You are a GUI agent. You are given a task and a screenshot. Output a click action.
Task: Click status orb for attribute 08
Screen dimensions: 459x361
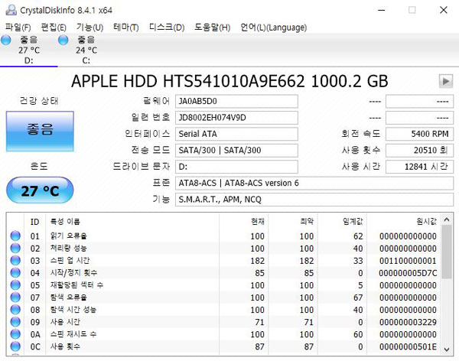[15, 310]
